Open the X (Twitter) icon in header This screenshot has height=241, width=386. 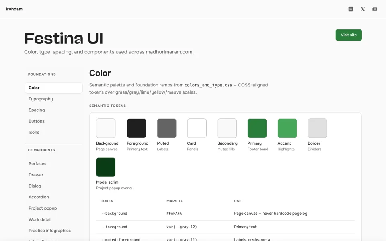[363, 9]
